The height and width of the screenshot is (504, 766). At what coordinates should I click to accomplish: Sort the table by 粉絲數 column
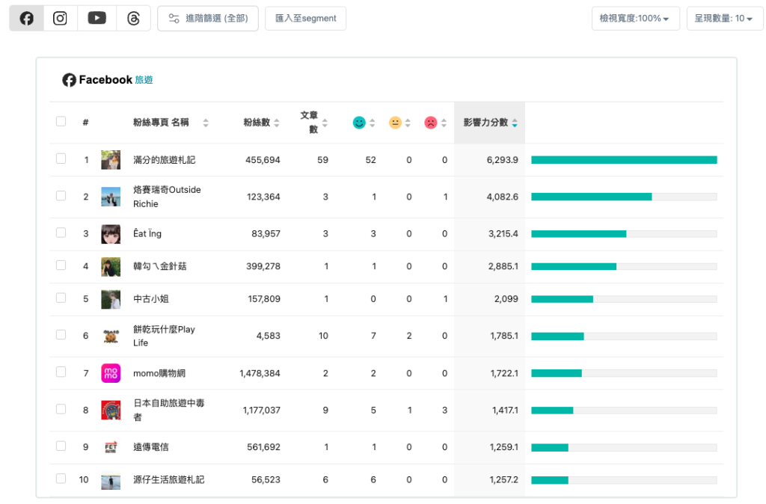(x=261, y=123)
